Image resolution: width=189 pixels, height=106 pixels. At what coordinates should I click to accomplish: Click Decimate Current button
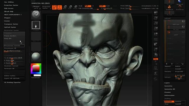(14, 66)
